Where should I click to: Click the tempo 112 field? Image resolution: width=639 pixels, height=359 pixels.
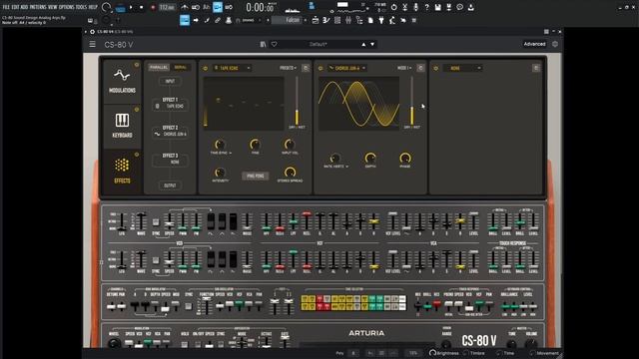[167, 7]
